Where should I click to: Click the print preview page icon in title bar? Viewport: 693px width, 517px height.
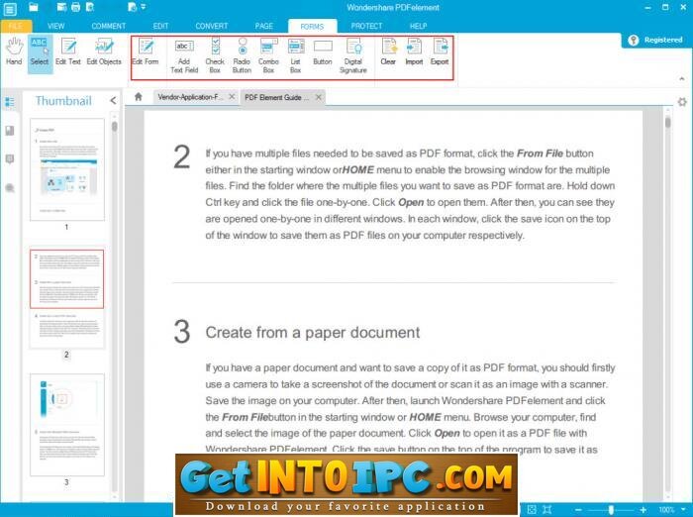[90, 7]
